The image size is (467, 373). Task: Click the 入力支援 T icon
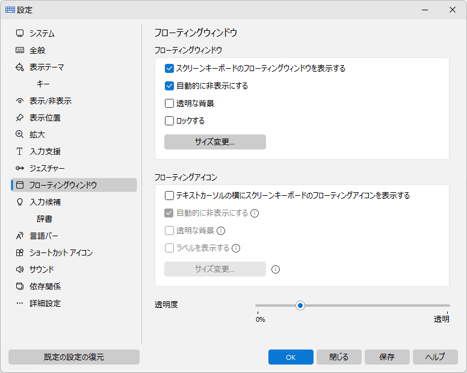20,151
